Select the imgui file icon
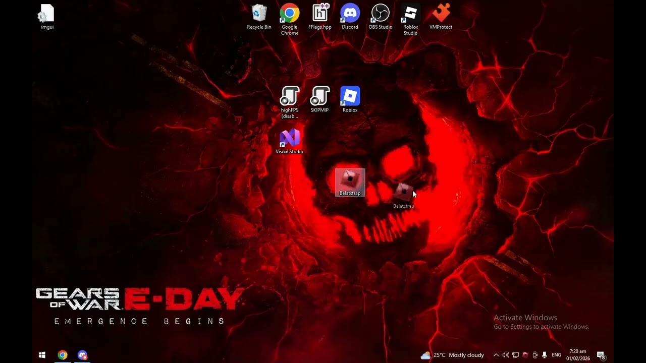Viewport: 646px width, 363px height. point(47,17)
